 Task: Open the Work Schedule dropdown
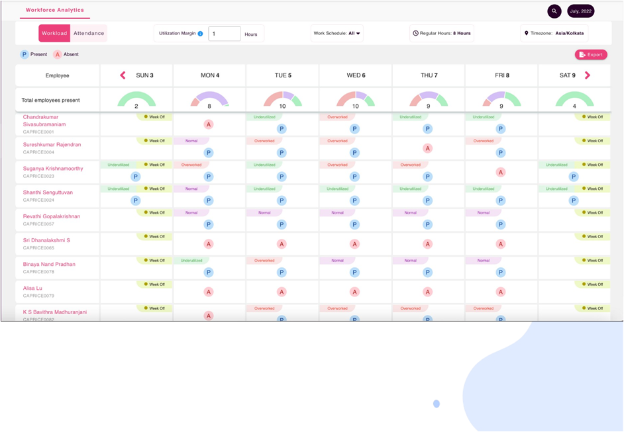337,34
